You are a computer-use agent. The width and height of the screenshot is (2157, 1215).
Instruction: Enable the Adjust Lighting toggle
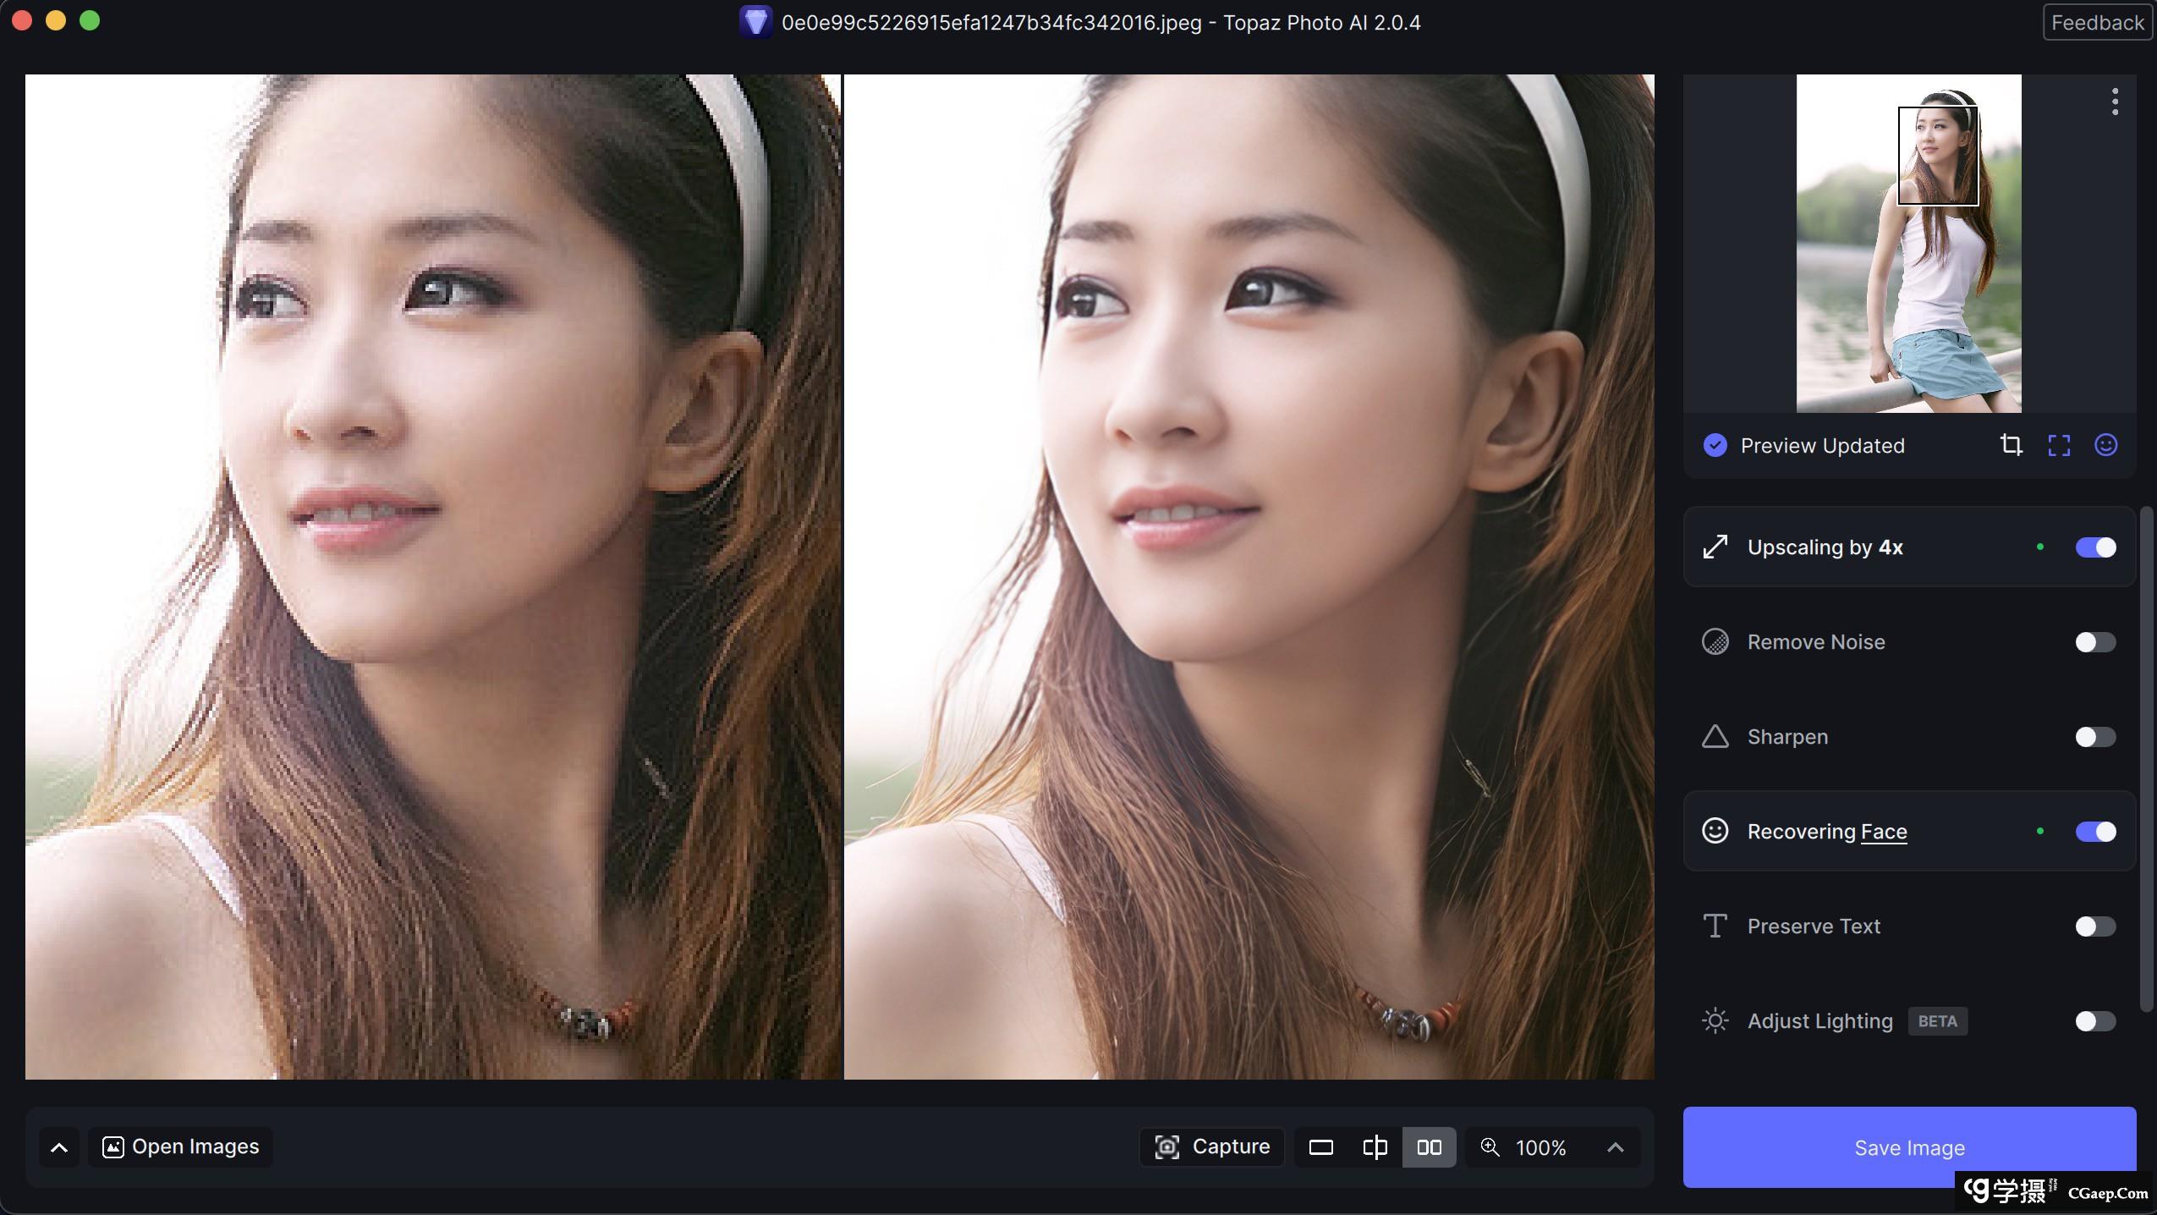(2095, 1021)
